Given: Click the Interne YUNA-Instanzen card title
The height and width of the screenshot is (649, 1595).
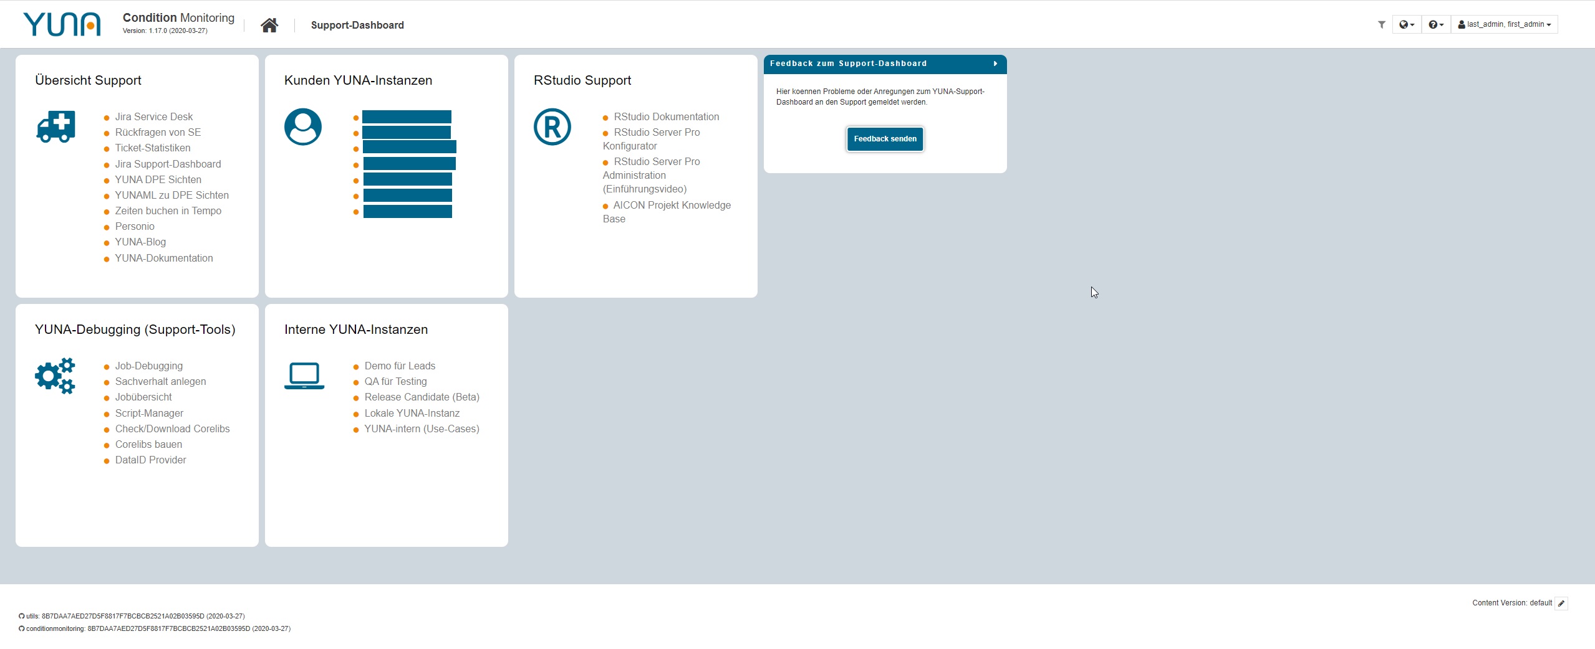Looking at the screenshot, I should [x=356, y=329].
